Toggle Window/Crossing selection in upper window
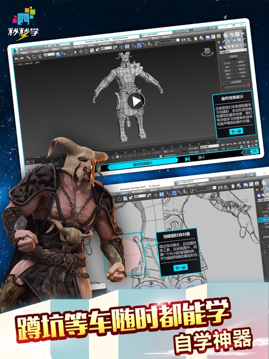269x359 pixels. pos(74,52)
